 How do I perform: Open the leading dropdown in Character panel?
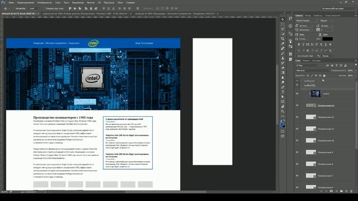coord(327,26)
